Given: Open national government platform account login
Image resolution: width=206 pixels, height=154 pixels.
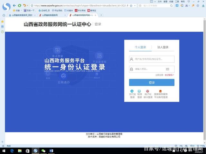Looking at the screenshot, I should pyautogui.click(x=161, y=91).
